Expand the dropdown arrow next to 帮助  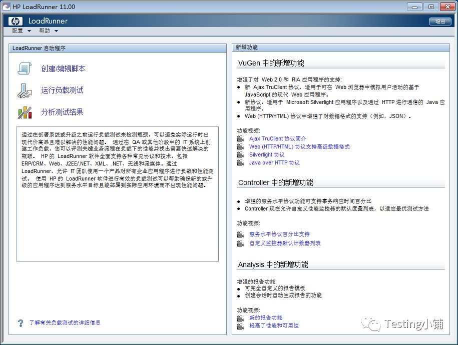click(x=57, y=31)
